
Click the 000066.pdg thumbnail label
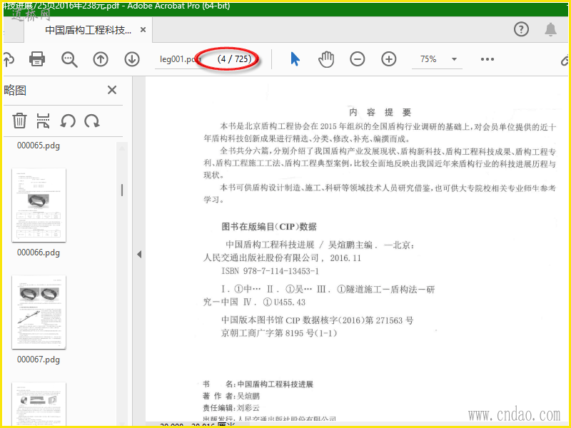click(x=39, y=253)
